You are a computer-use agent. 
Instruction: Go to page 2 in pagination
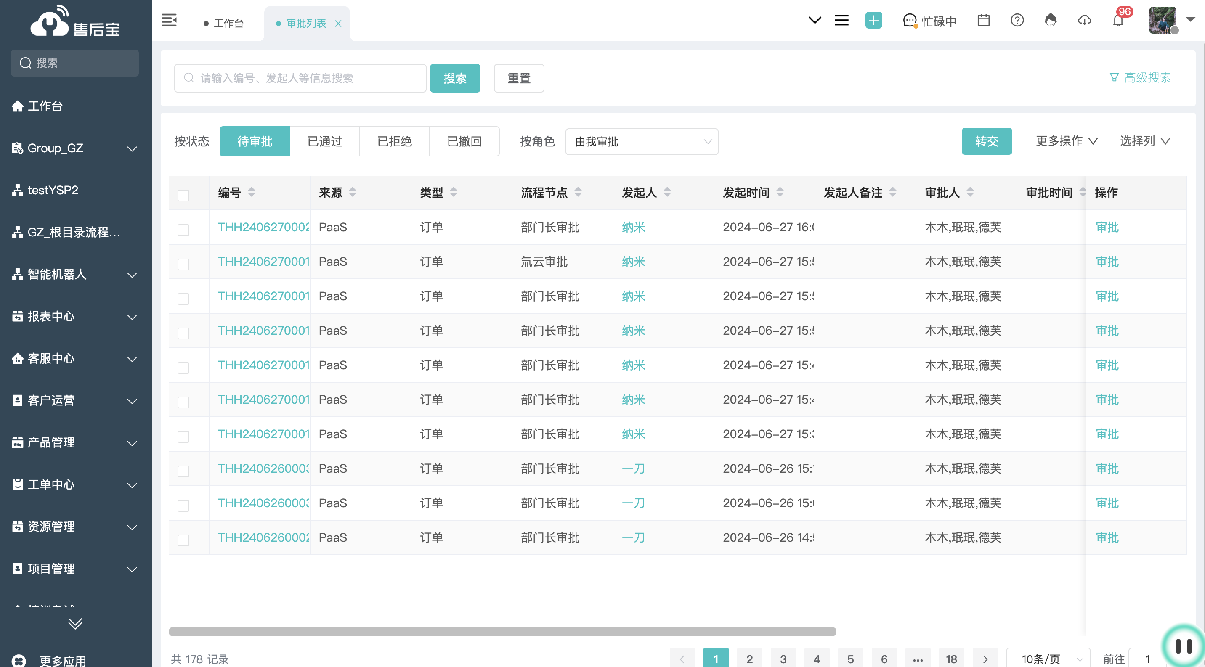[x=749, y=659]
